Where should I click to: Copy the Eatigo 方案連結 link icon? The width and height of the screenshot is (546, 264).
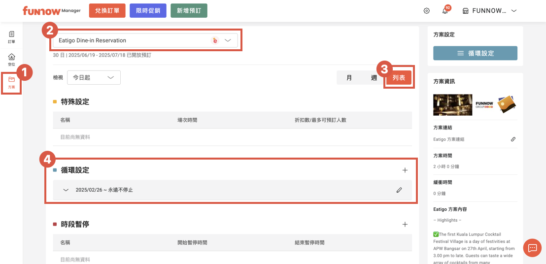(513, 139)
